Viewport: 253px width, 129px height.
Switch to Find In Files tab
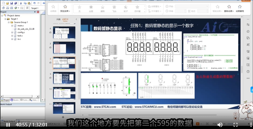24,121
